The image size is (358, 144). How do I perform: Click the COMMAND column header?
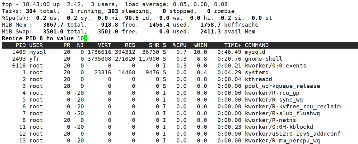click(x=257, y=45)
